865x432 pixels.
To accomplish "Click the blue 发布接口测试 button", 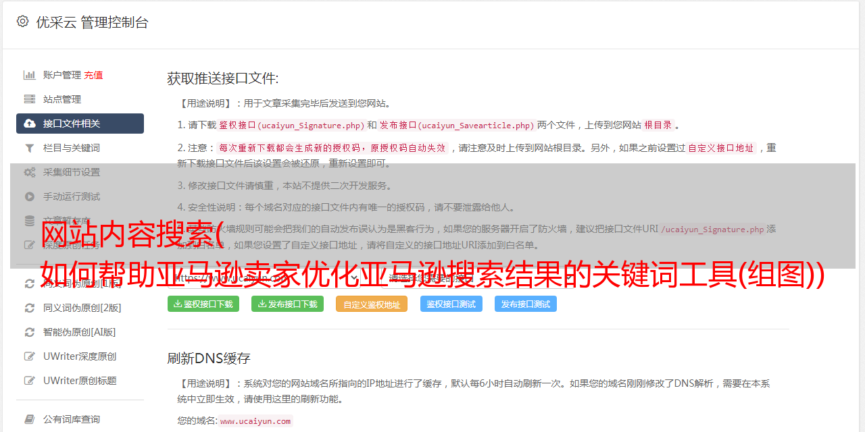I will point(526,304).
